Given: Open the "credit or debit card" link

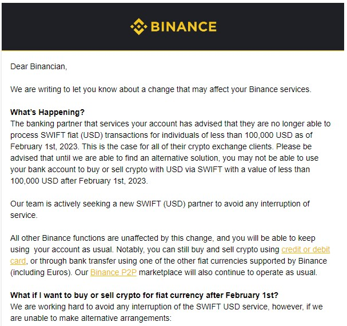Looking at the screenshot, I should [305, 250].
